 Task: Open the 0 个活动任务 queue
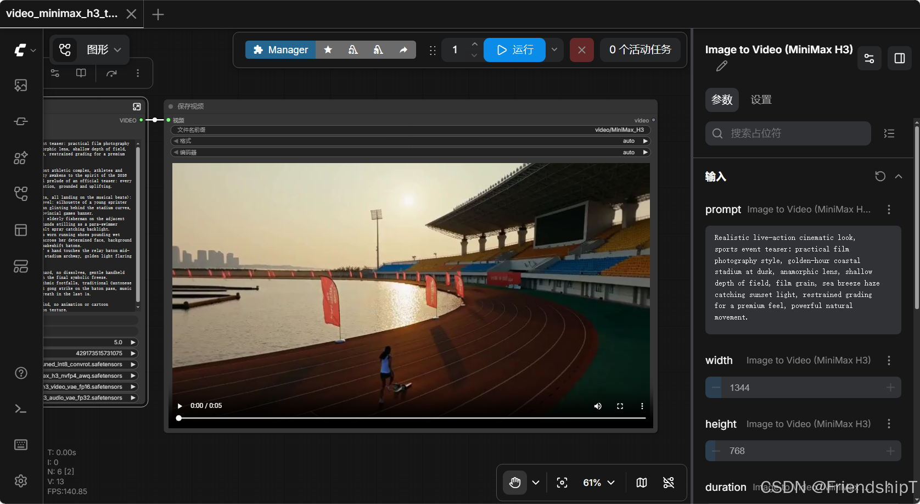[x=640, y=50]
